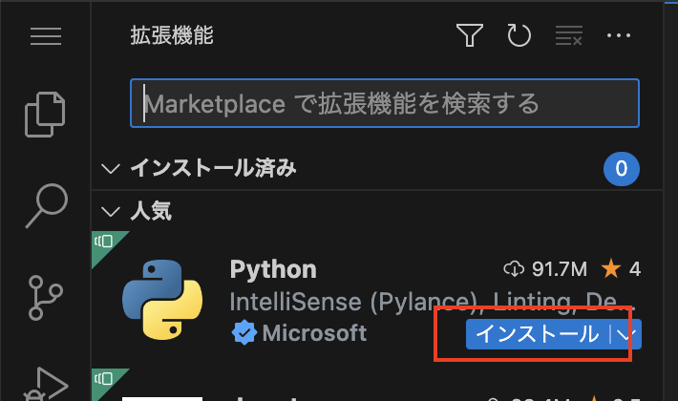This screenshot has width=678, height=401.
Task: Click the clear search results icon
Action: pyautogui.click(x=568, y=35)
